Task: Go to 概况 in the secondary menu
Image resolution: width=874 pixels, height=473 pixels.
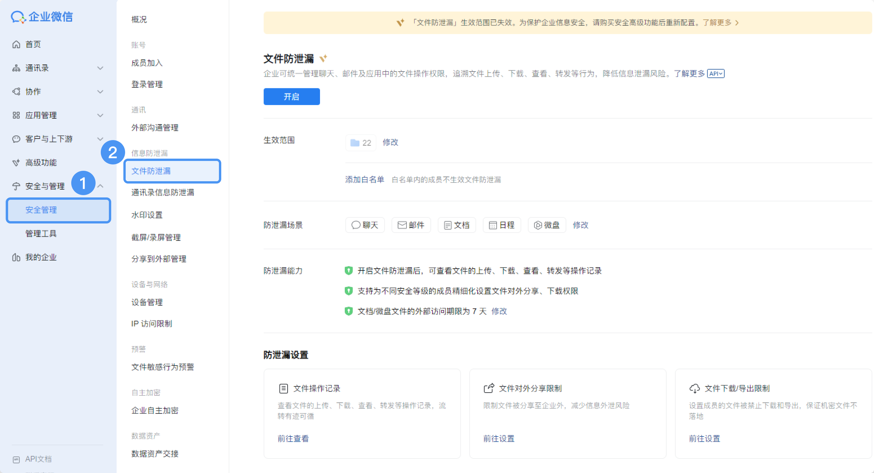Action: point(139,20)
